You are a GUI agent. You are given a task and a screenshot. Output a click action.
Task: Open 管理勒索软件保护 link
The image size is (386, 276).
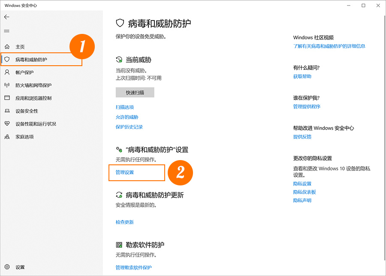point(134,267)
